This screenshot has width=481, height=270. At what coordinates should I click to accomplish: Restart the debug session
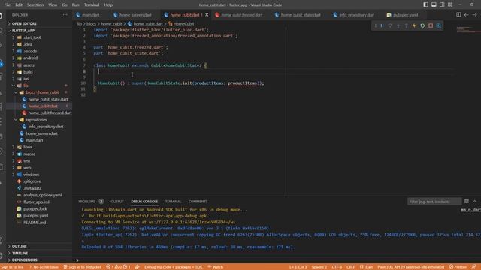point(422,26)
